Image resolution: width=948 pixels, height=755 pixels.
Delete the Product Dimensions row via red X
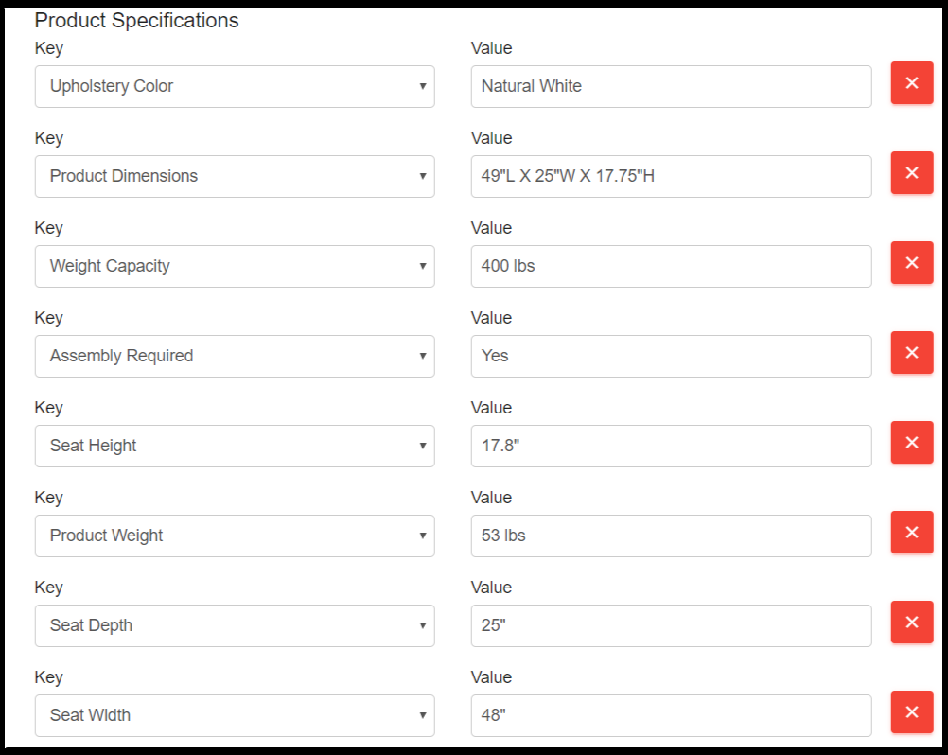912,173
